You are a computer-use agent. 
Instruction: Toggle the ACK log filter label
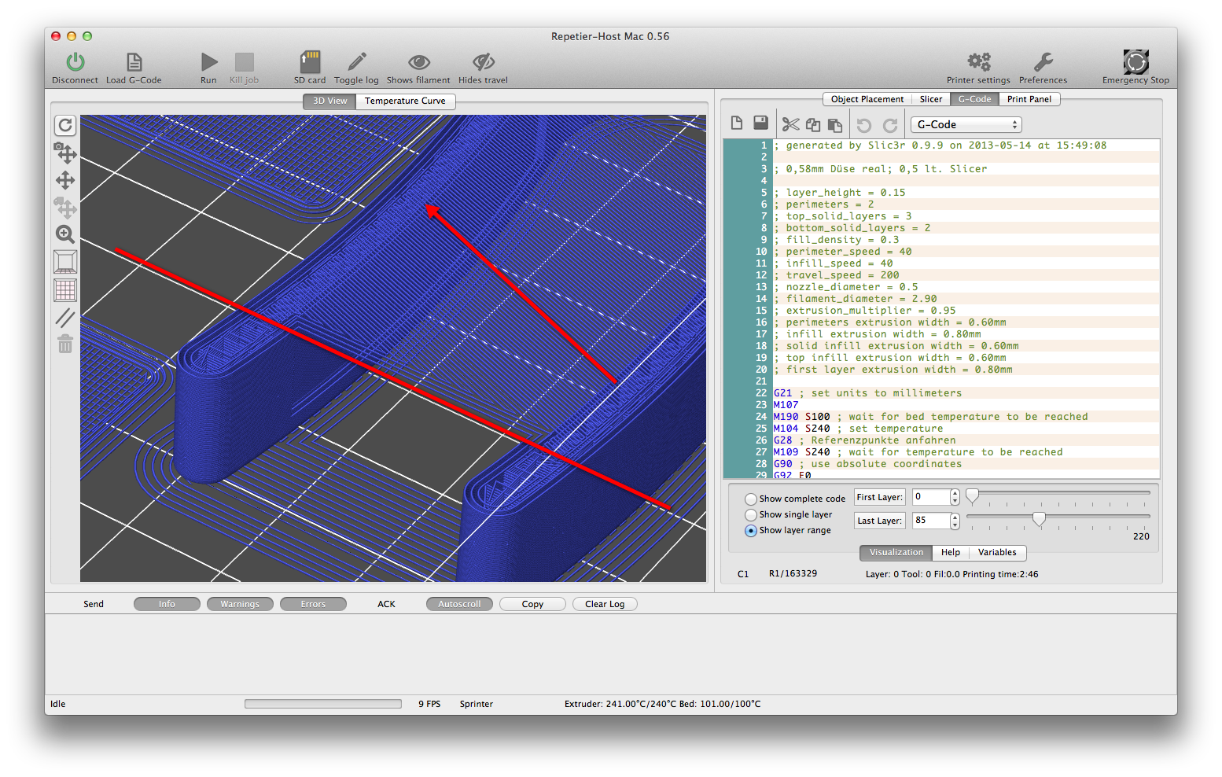point(386,604)
